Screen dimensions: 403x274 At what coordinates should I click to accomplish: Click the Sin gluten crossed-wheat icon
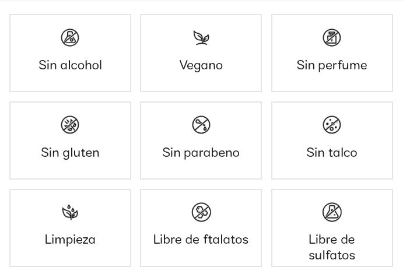click(x=70, y=125)
